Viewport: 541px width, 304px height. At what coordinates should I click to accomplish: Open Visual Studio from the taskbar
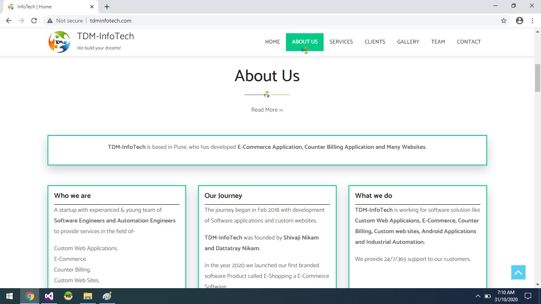click(49, 296)
